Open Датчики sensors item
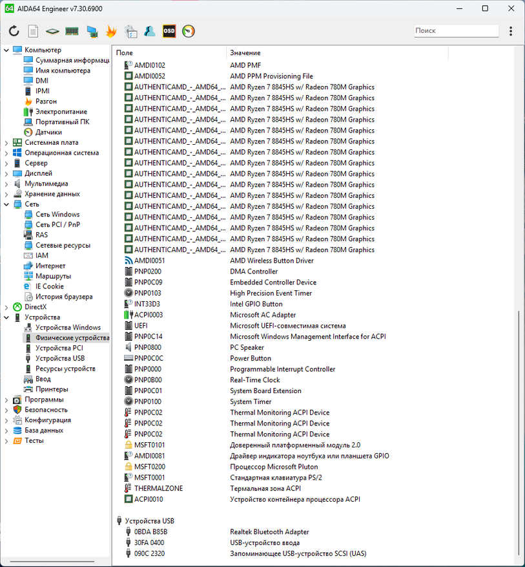This screenshot has width=525, height=567. [x=43, y=133]
